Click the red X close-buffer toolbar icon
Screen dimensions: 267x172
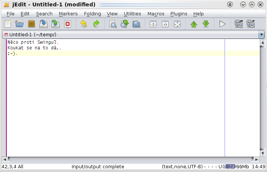[x=68, y=24]
